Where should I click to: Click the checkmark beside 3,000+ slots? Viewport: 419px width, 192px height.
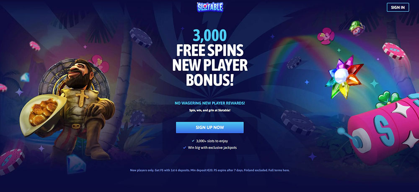click(193, 141)
